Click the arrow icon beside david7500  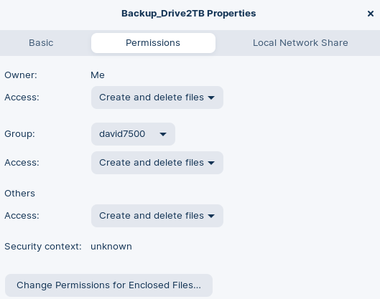(x=163, y=134)
